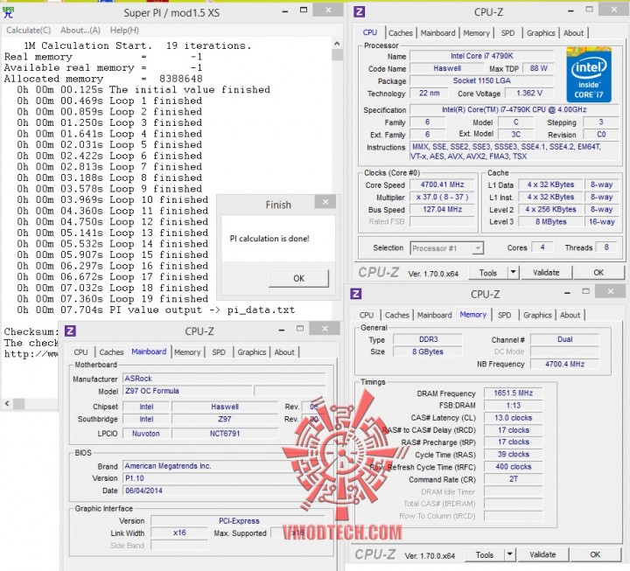Maximize the Super PI window
630x571 pixels.
[x=304, y=10]
